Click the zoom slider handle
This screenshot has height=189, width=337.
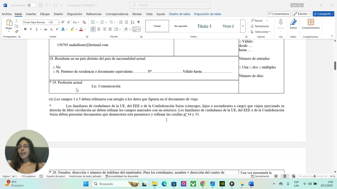coord(314,176)
